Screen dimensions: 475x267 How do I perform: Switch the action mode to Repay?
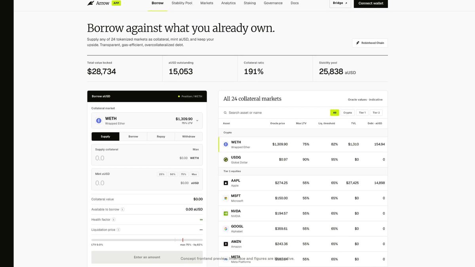(x=161, y=136)
